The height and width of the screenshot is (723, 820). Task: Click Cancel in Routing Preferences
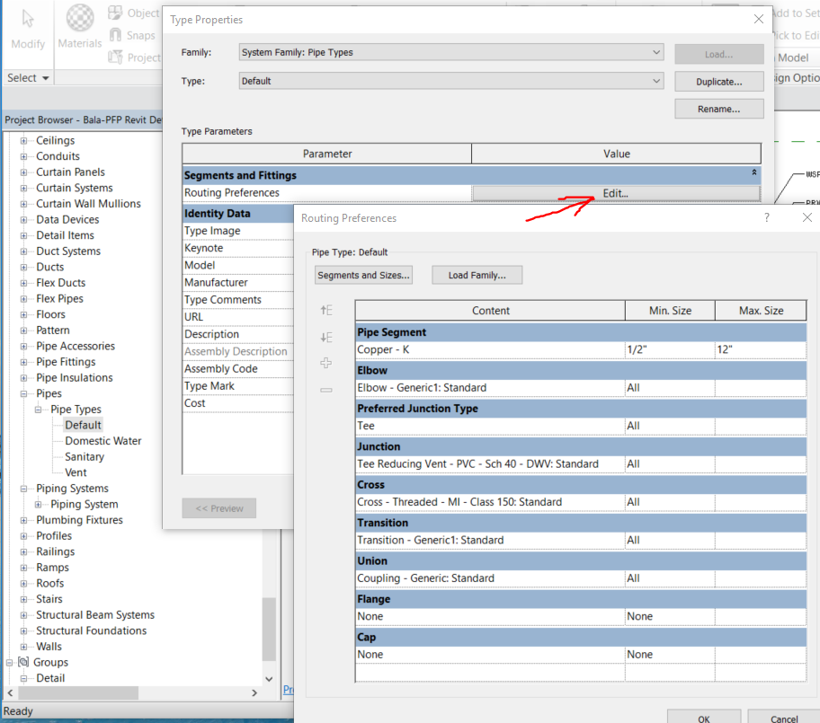[x=784, y=717]
